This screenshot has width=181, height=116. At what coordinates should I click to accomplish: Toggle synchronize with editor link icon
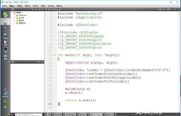click(36, 9)
